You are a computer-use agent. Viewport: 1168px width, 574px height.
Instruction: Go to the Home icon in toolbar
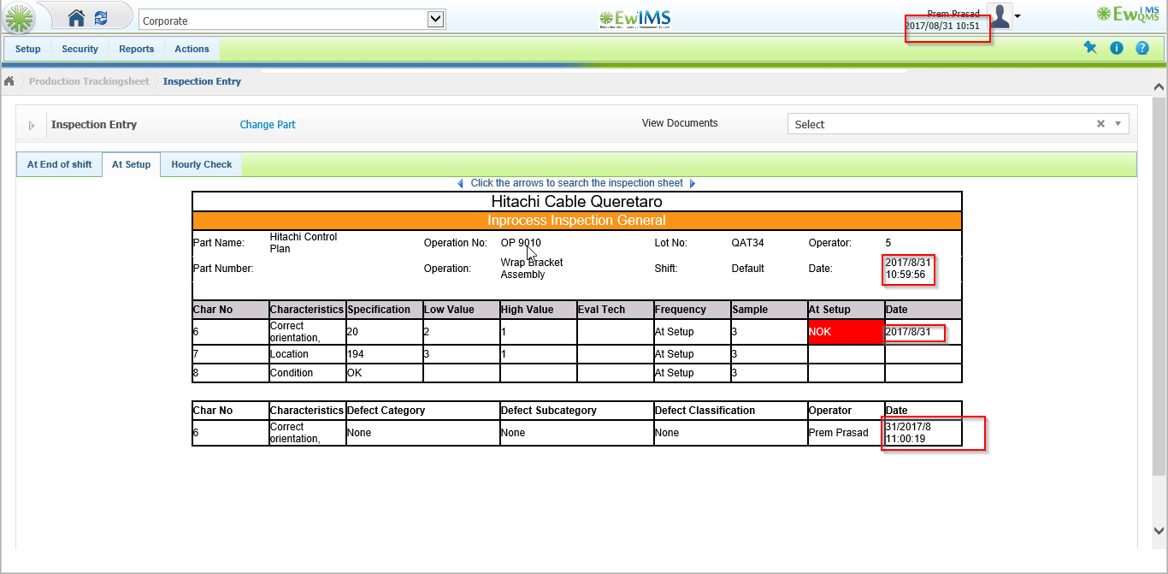[77, 18]
